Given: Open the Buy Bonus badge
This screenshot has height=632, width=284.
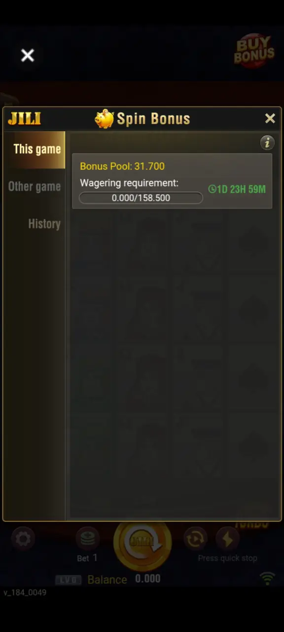Looking at the screenshot, I should click(254, 50).
